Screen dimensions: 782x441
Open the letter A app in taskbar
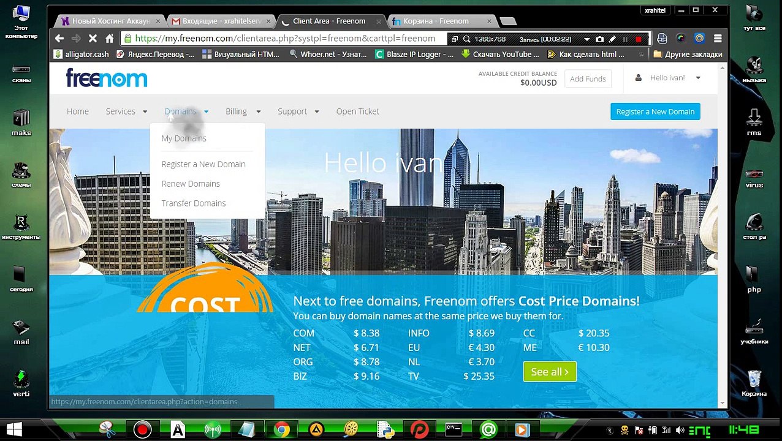click(x=178, y=430)
